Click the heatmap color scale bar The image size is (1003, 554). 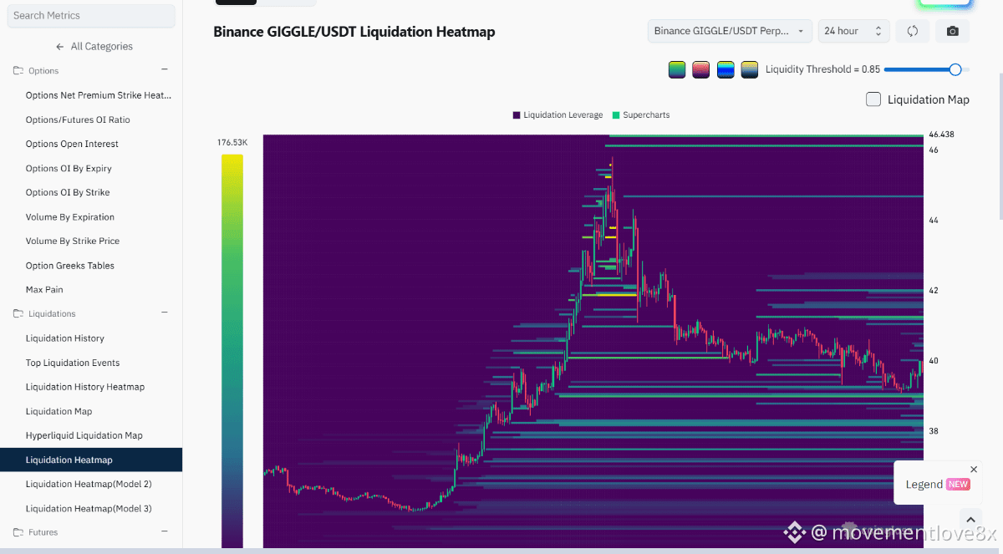[x=232, y=351]
